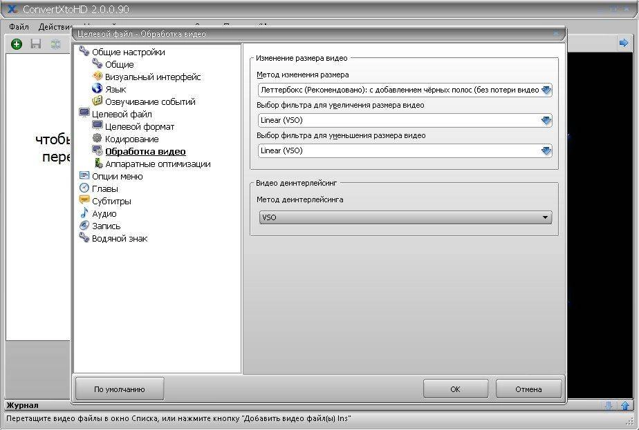Click the icon beside Аппаратные оптимизации
639x430 pixels.
pyautogui.click(x=98, y=163)
